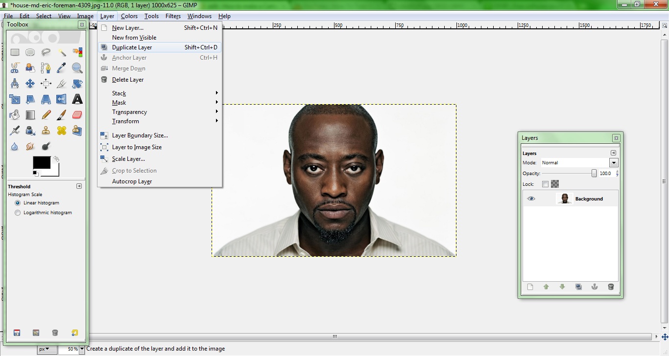Screen dimensions: 669x356
Task: Expand the Transform submenu
Action: tap(160, 121)
